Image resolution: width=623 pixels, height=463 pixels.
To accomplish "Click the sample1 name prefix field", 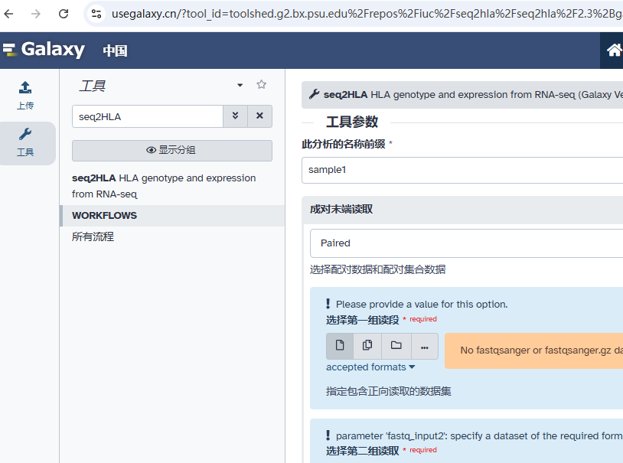I will [462, 170].
